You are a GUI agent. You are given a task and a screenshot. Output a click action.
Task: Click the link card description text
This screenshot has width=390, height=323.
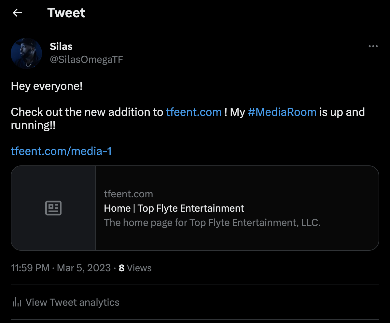click(212, 223)
